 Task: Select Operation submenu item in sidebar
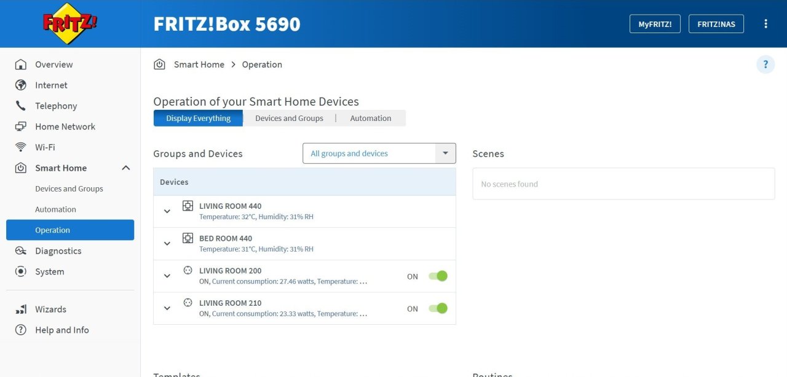tap(70, 230)
